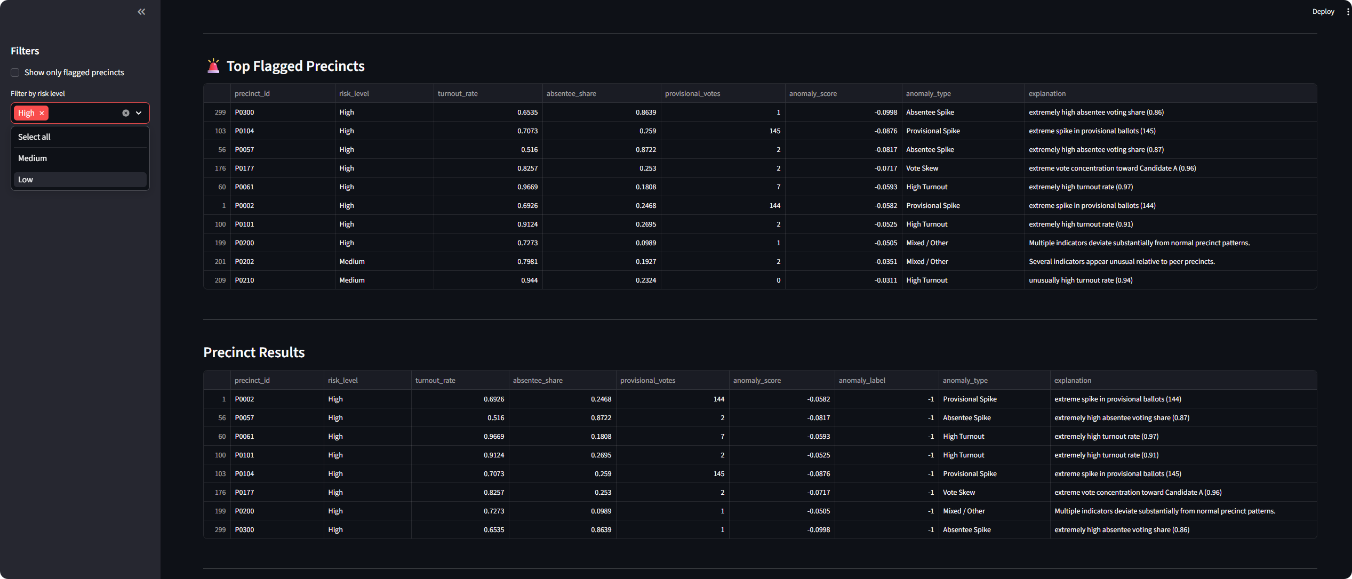The height and width of the screenshot is (579, 1352).
Task: Toggle the risk level dropdown chevron
Action: click(x=139, y=113)
